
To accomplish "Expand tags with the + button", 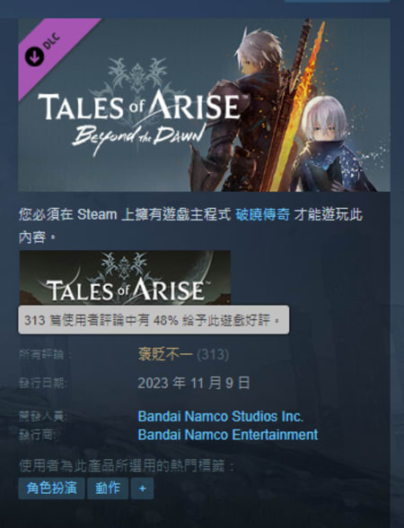I will pos(143,488).
